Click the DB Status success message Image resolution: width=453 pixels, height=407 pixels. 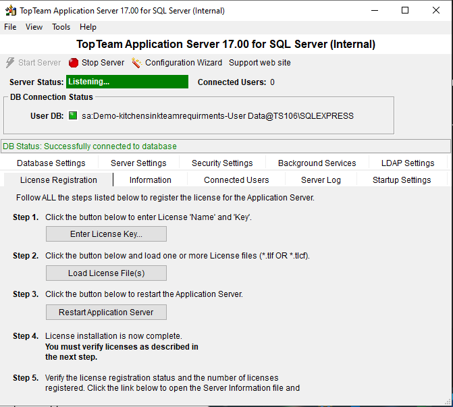coord(90,146)
